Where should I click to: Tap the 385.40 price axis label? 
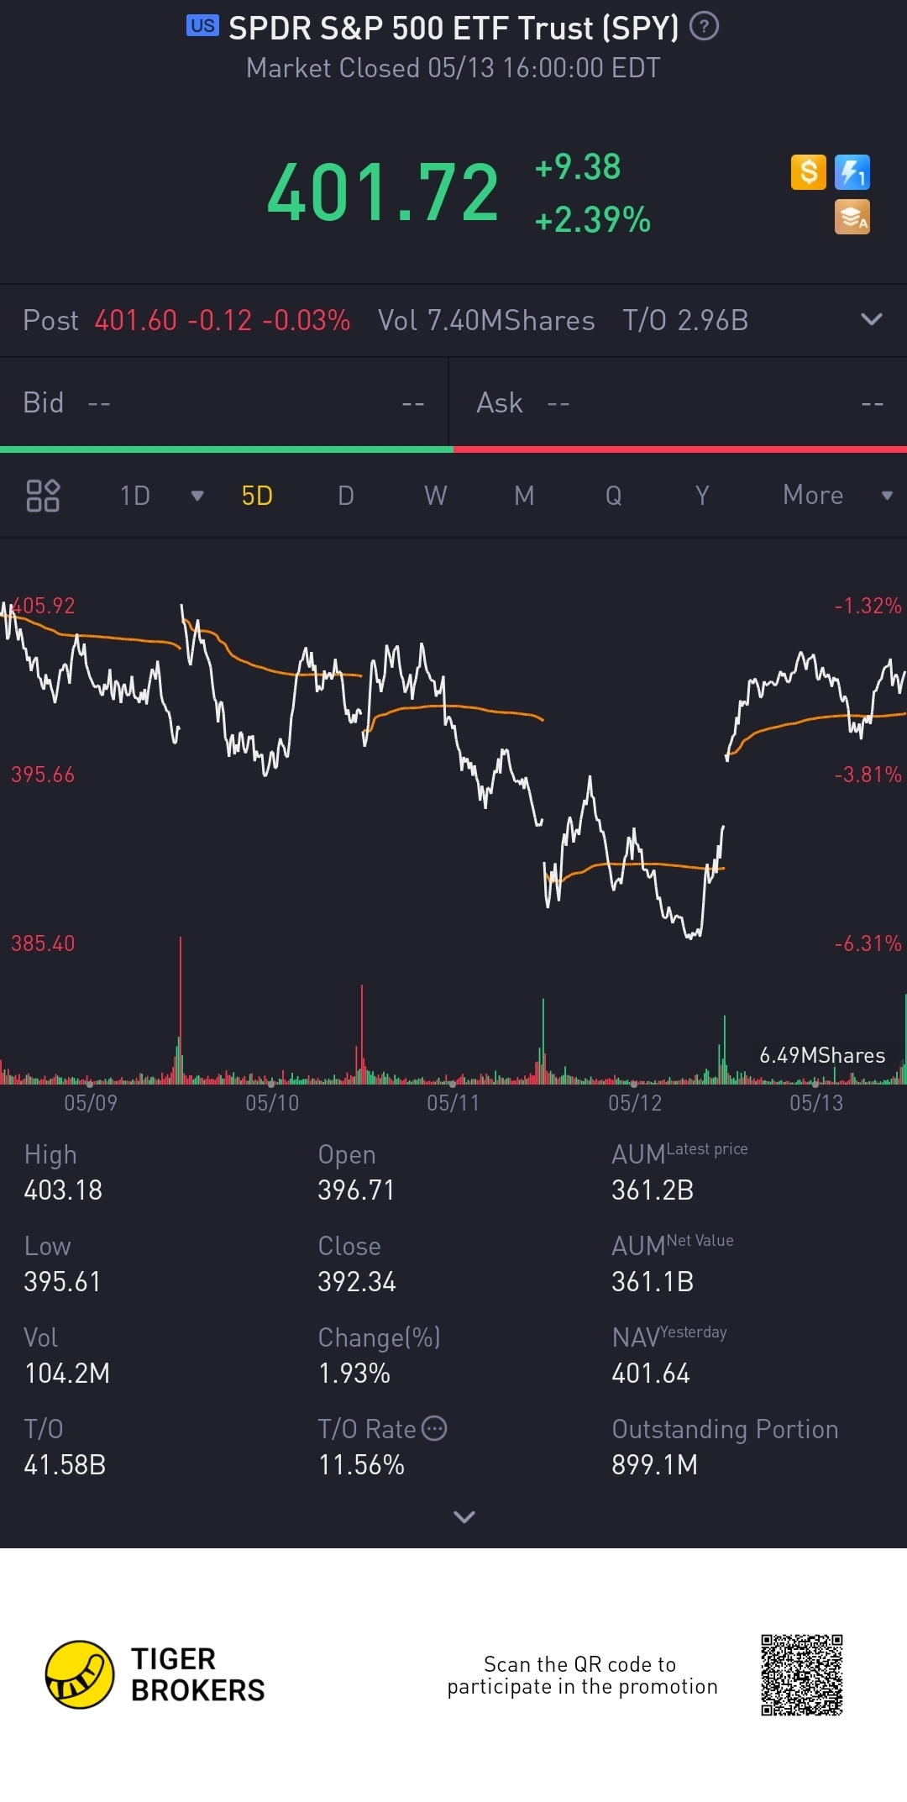coord(43,943)
